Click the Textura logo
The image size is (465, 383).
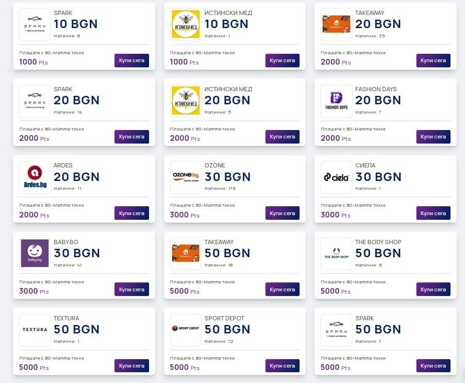35,330
